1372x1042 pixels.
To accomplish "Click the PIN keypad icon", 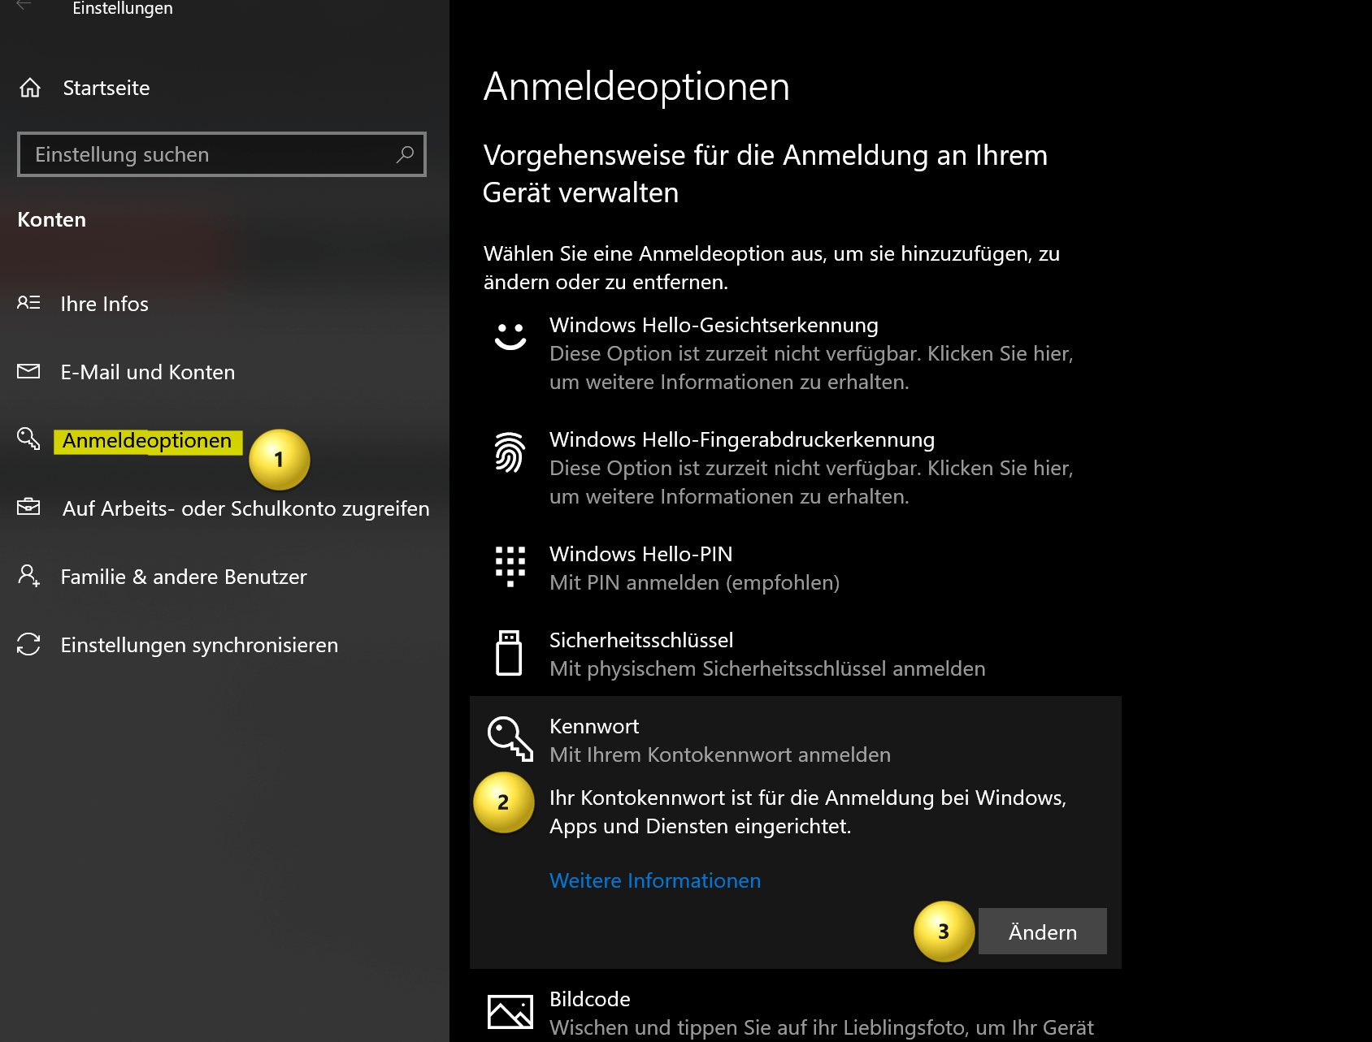I will pos(510,566).
